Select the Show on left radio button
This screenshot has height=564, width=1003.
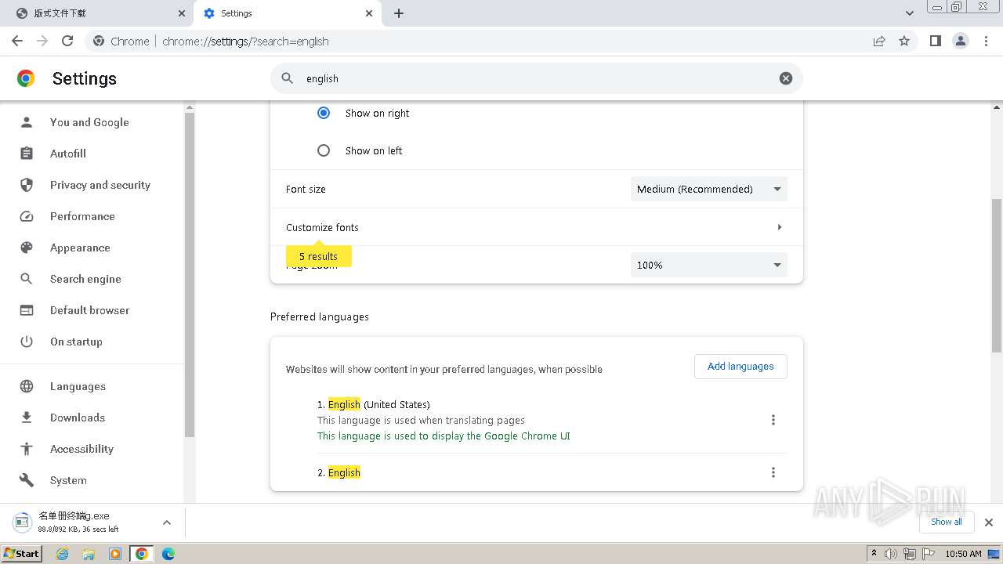pos(324,150)
